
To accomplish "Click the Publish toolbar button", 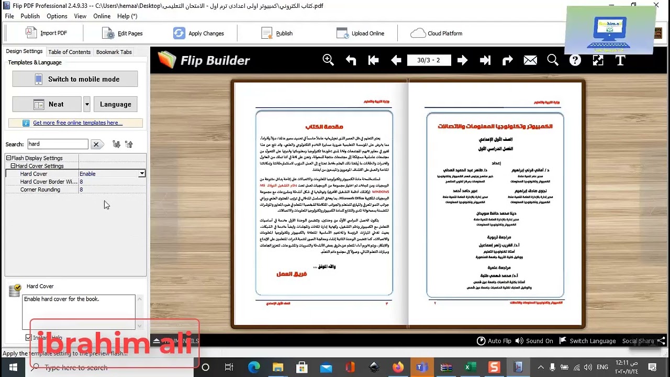I will [x=277, y=33].
